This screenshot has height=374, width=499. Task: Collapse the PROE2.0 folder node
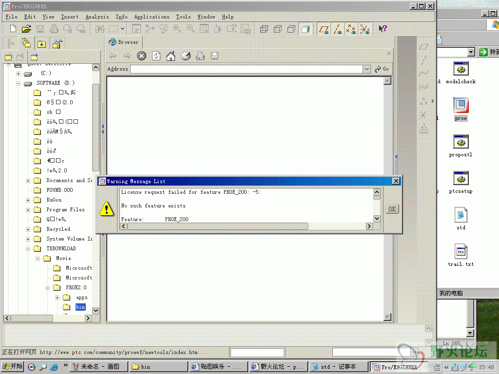(x=47, y=288)
